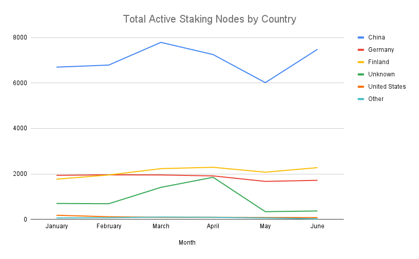
Task: Click the March label on horizontal axis
Action: point(161,226)
